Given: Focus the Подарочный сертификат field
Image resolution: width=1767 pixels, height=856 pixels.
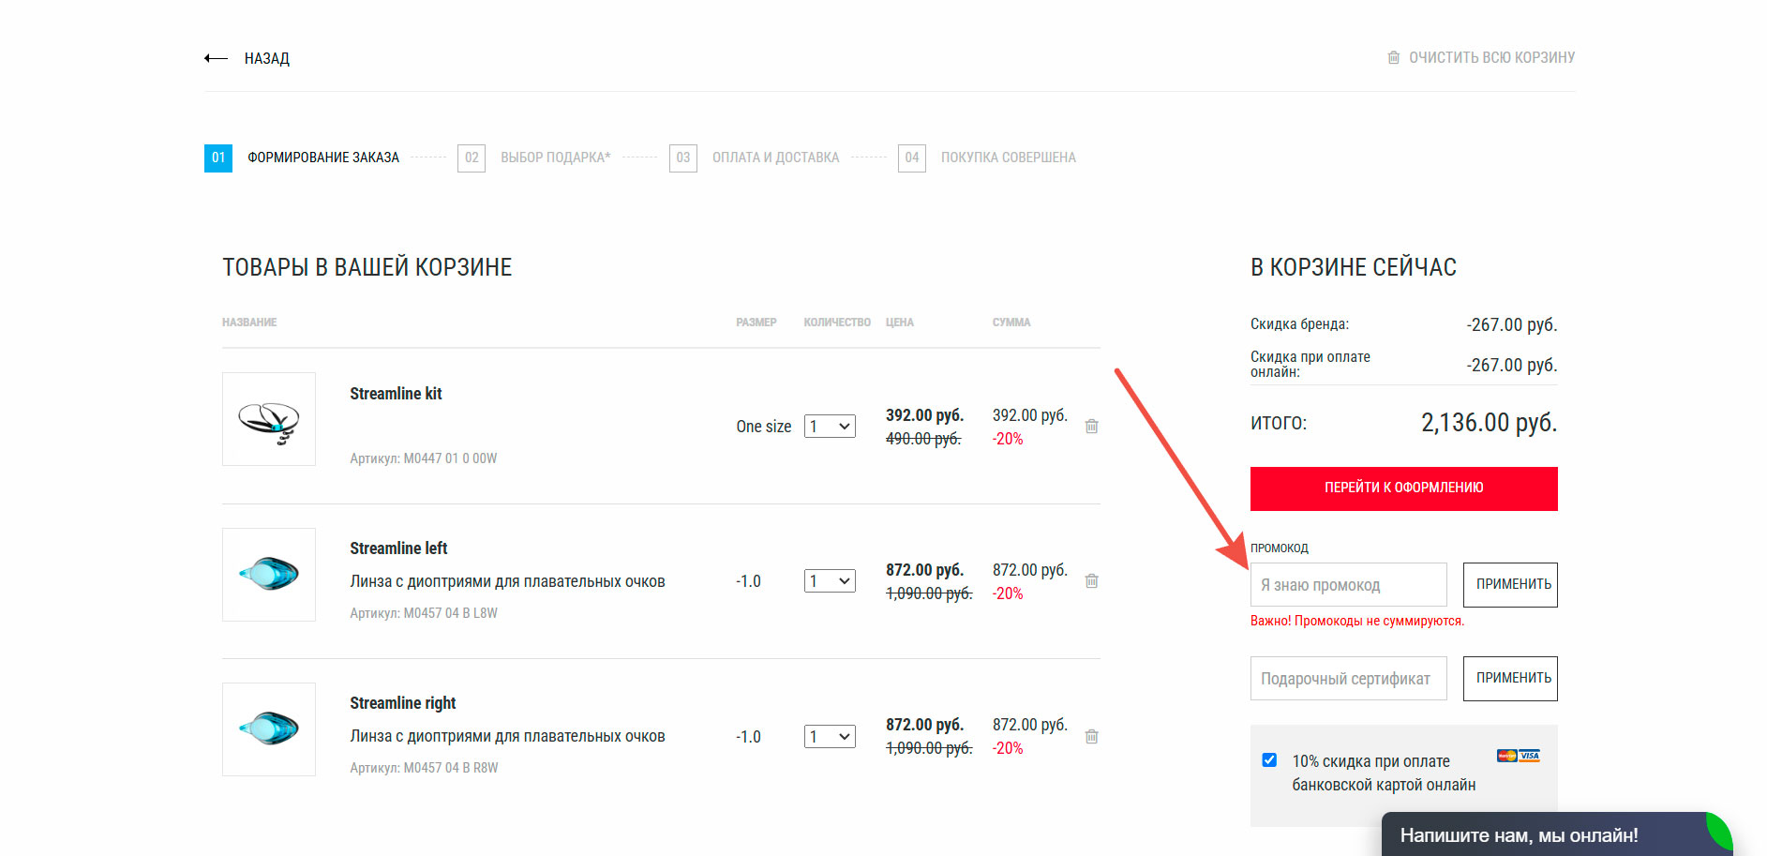Looking at the screenshot, I should [x=1349, y=678].
